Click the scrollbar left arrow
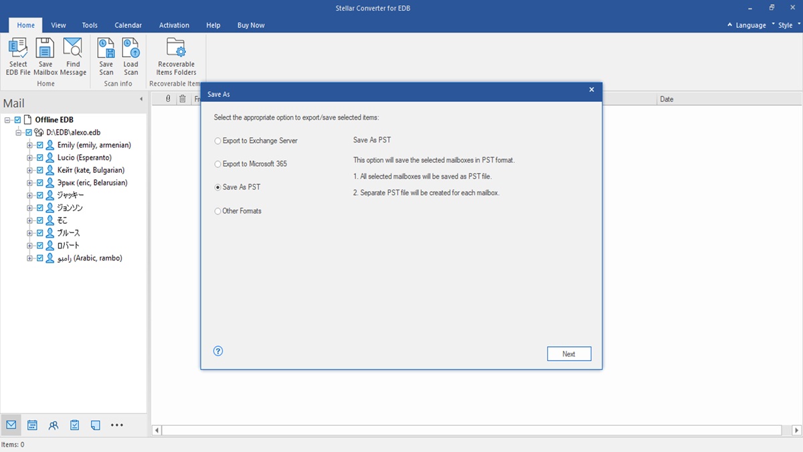 157,430
